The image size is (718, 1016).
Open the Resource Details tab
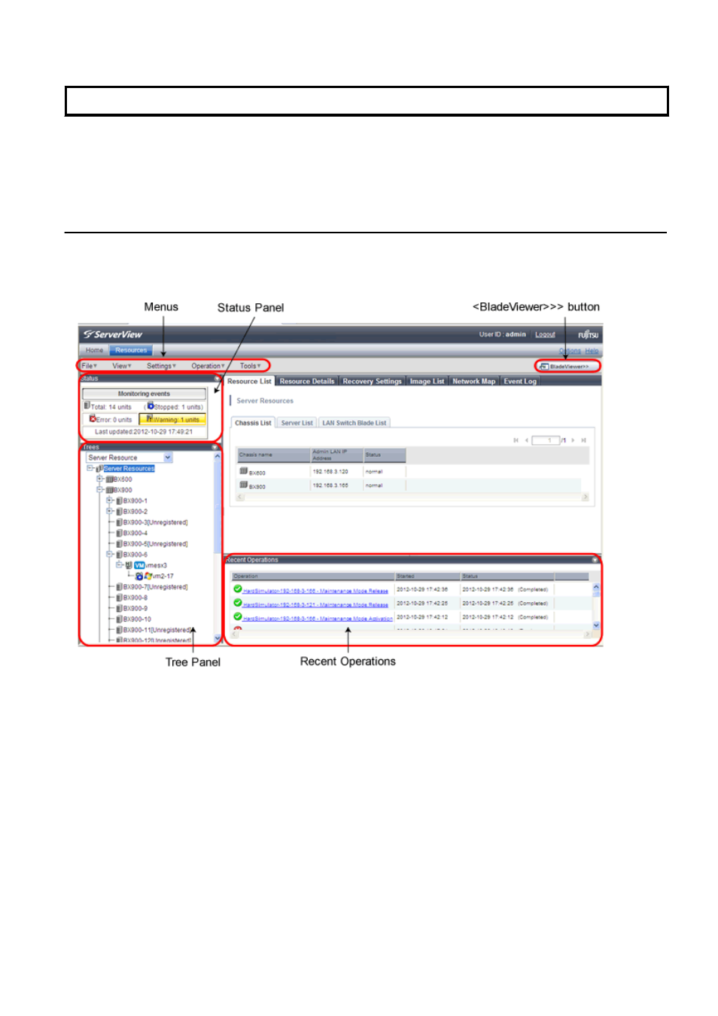[x=307, y=382]
